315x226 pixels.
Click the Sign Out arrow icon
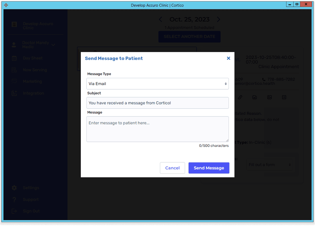pos(14,211)
